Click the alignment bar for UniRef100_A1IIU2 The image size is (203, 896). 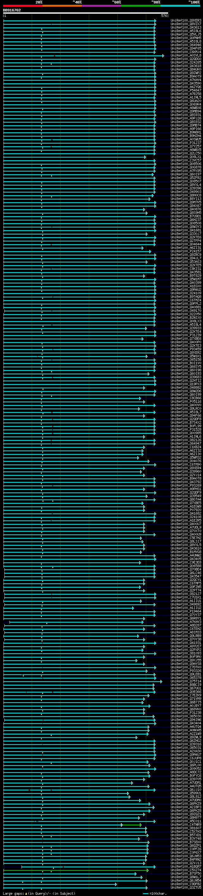(69, 608)
